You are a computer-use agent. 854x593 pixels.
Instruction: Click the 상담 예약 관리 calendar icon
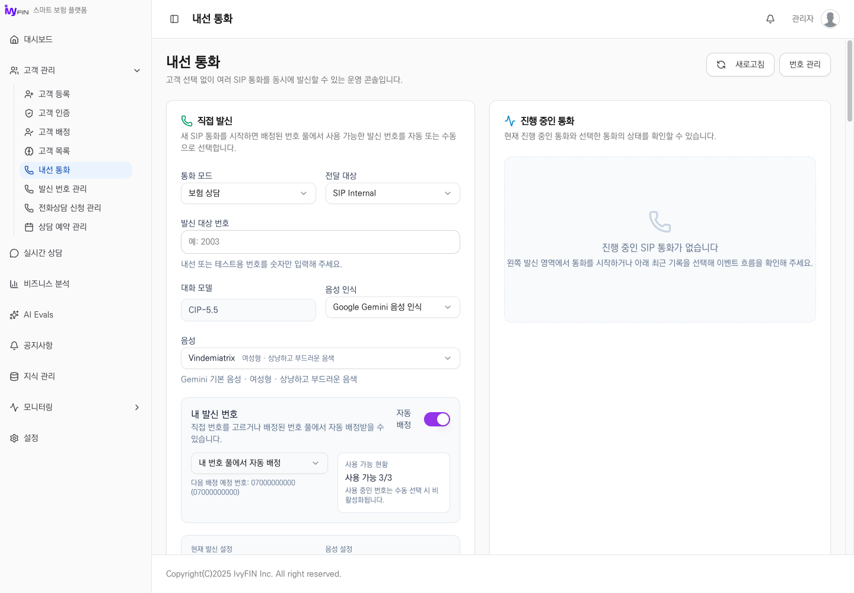(x=29, y=227)
